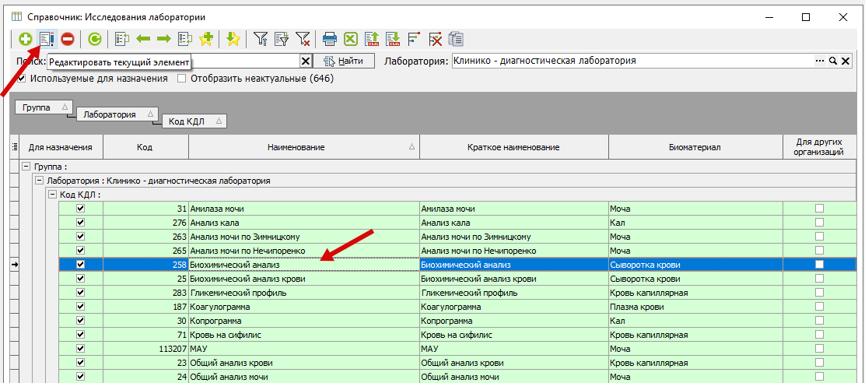Click the 'Биоматериал' column header
The height and width of the screenshot is (383, 865).
(x=695, y=147)
